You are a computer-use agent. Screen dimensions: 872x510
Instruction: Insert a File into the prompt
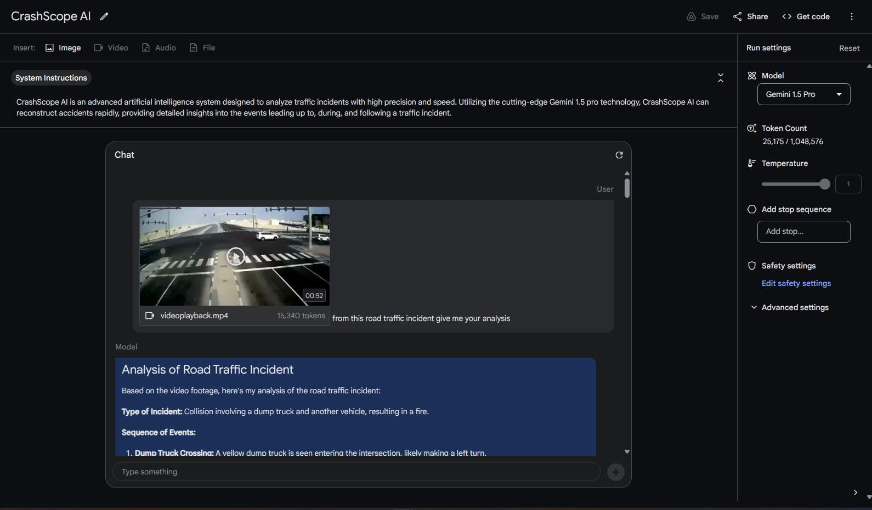click(x=202, y=48)
